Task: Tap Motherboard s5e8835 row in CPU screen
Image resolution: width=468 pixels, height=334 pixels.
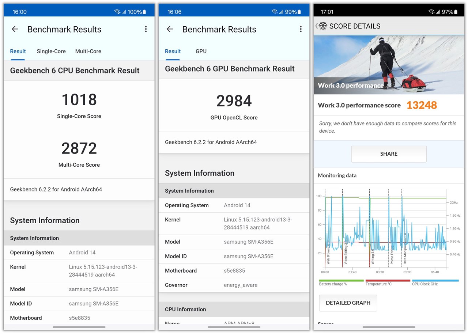Action: click(79, 318)
